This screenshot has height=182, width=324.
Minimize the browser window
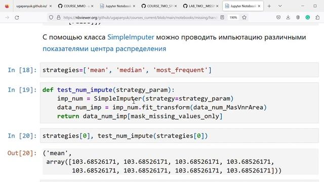pos(303,6)
